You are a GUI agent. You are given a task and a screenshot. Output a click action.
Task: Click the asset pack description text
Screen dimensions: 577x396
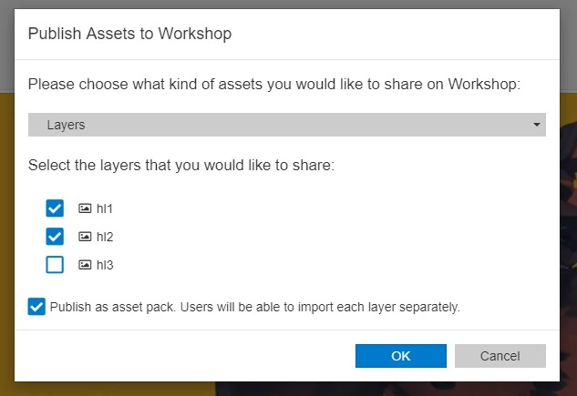255,307
